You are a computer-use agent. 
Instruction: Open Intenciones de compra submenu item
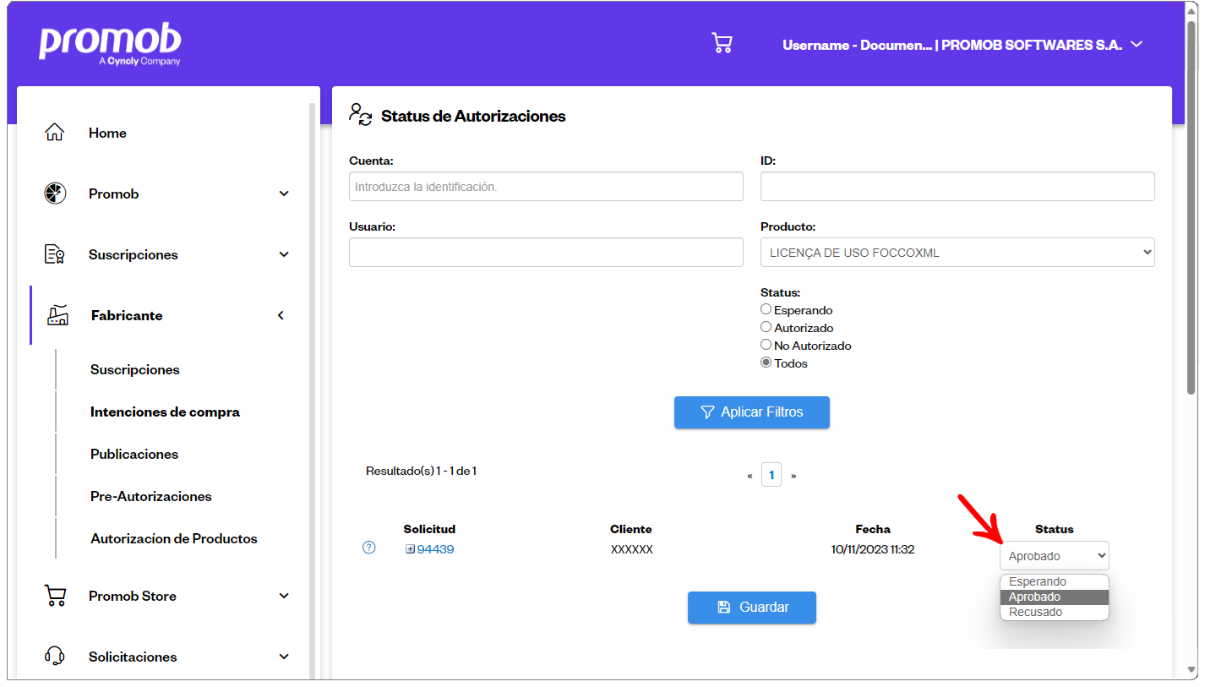pos(166,412)
